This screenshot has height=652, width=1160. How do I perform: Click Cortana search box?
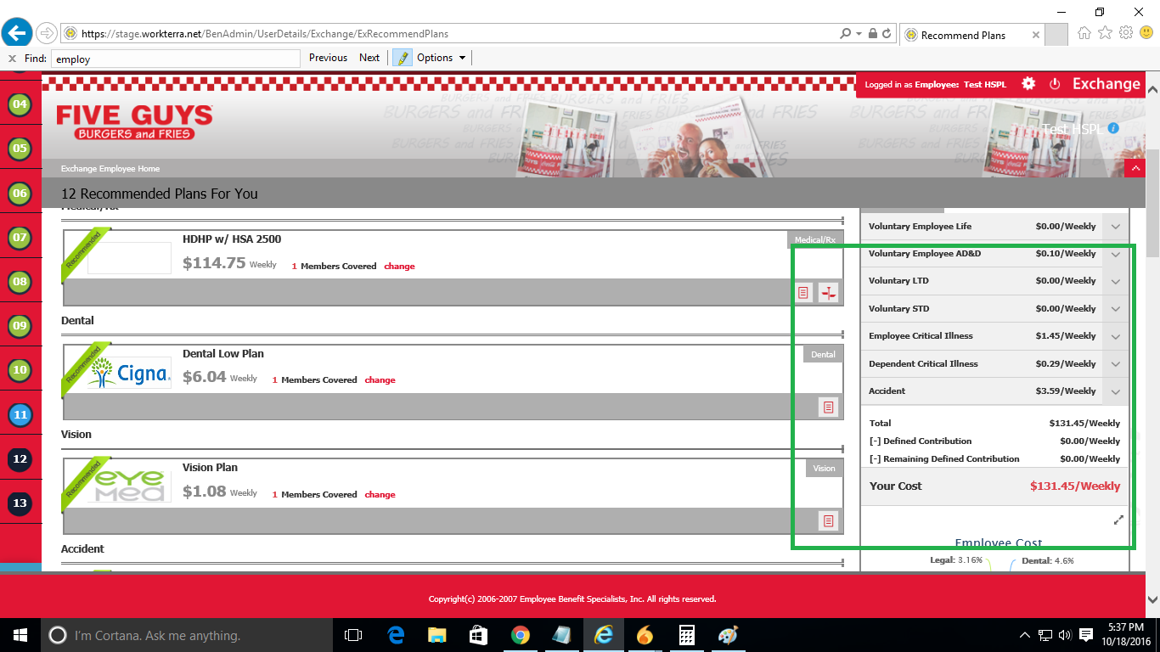pyautogui.click(x=186, y=635)
